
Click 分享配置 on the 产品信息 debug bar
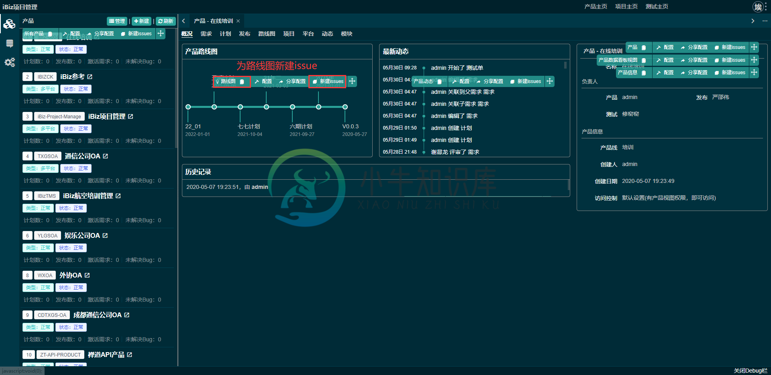pyautogui.click(x=694, y=73)
